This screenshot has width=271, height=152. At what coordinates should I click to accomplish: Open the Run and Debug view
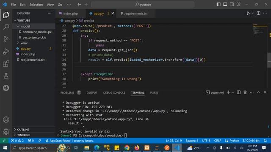6,52
